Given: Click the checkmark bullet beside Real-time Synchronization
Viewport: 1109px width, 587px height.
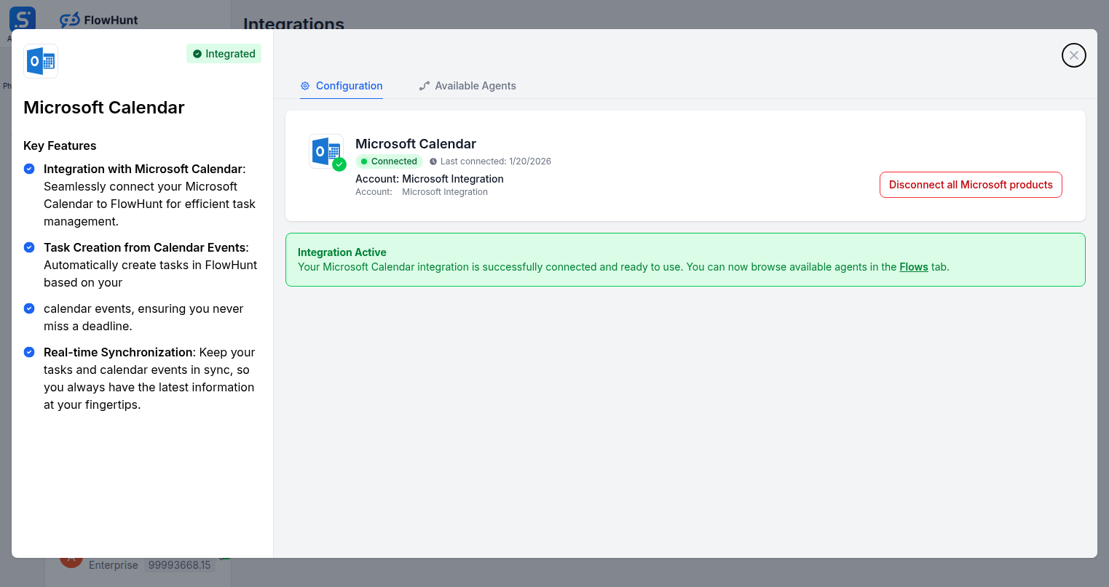Looking at the screenshot, I should (x=29, y=351).
